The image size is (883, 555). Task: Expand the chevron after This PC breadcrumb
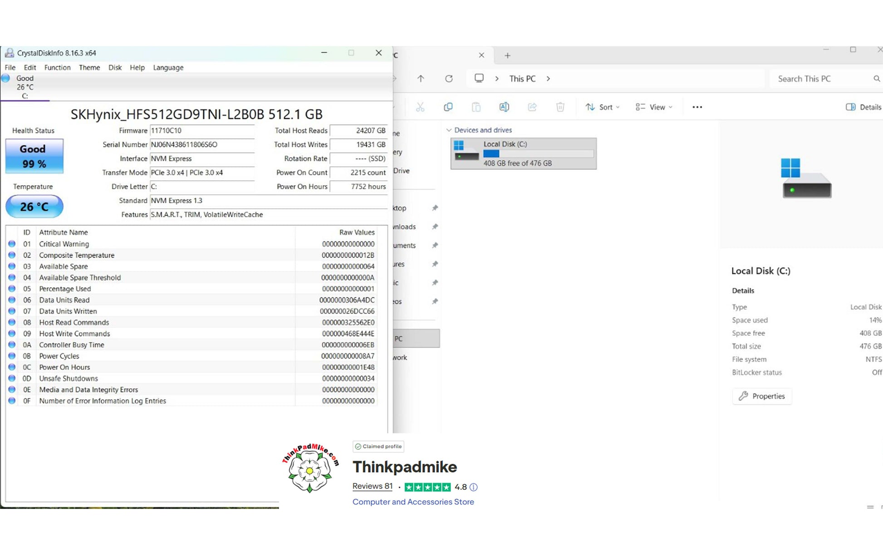(548, 79)
